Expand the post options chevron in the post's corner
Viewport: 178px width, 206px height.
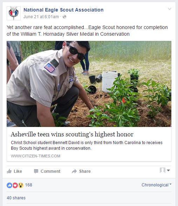[x=170, y=9]
